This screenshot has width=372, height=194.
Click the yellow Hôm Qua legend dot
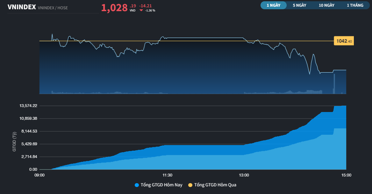click(x=190, y=185)
